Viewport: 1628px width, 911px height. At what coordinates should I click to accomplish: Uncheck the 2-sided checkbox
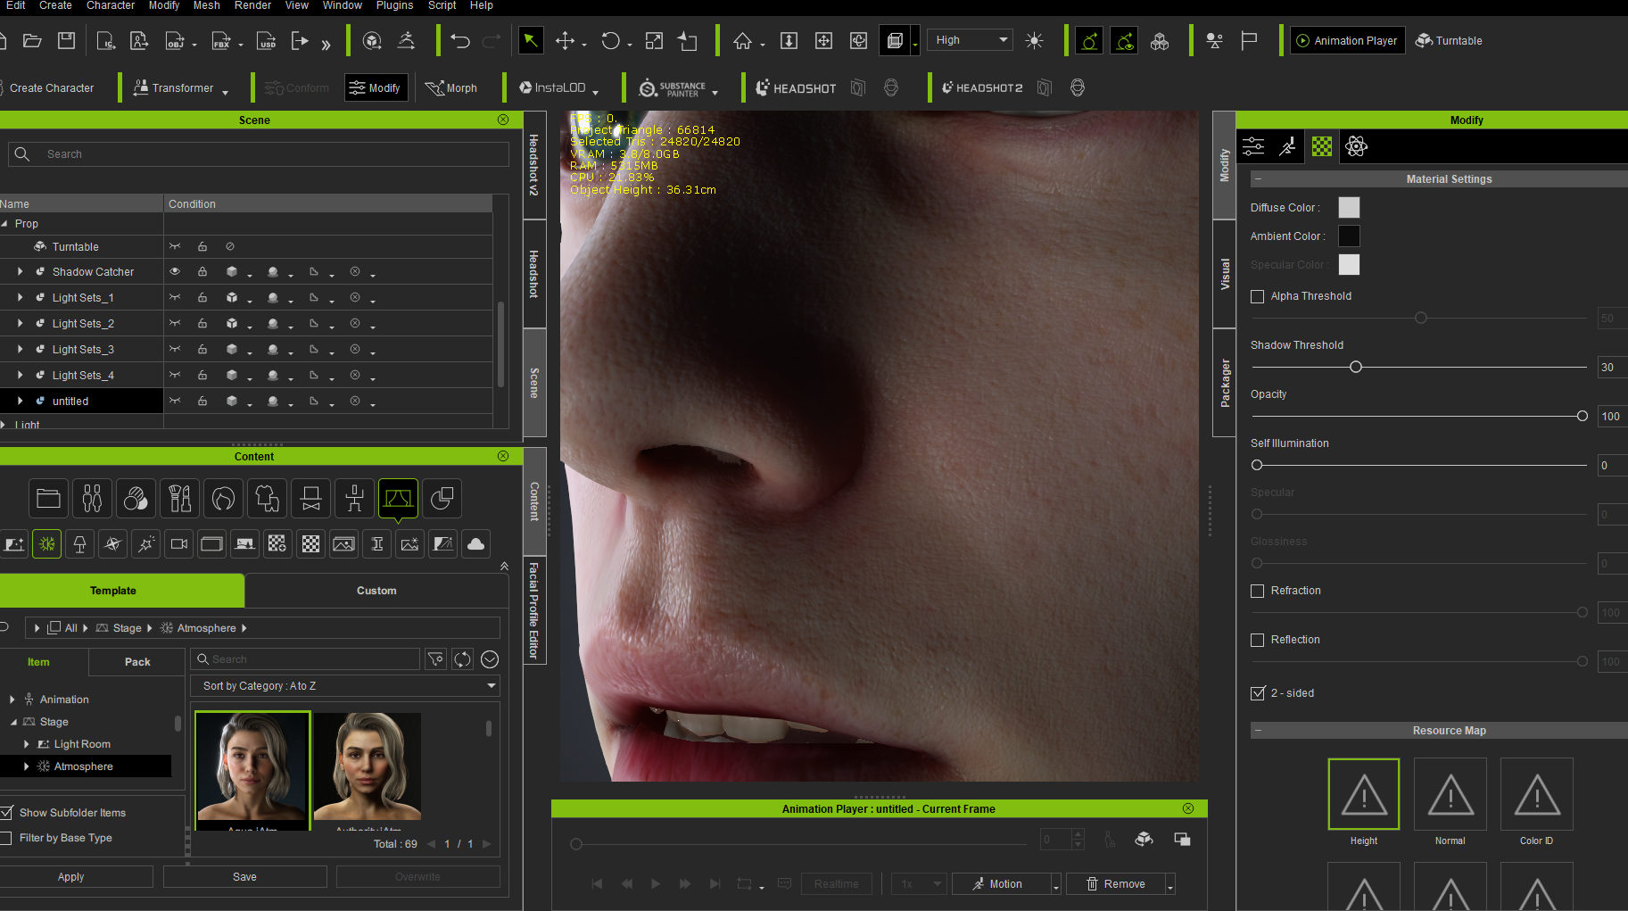click(1258, 693)
